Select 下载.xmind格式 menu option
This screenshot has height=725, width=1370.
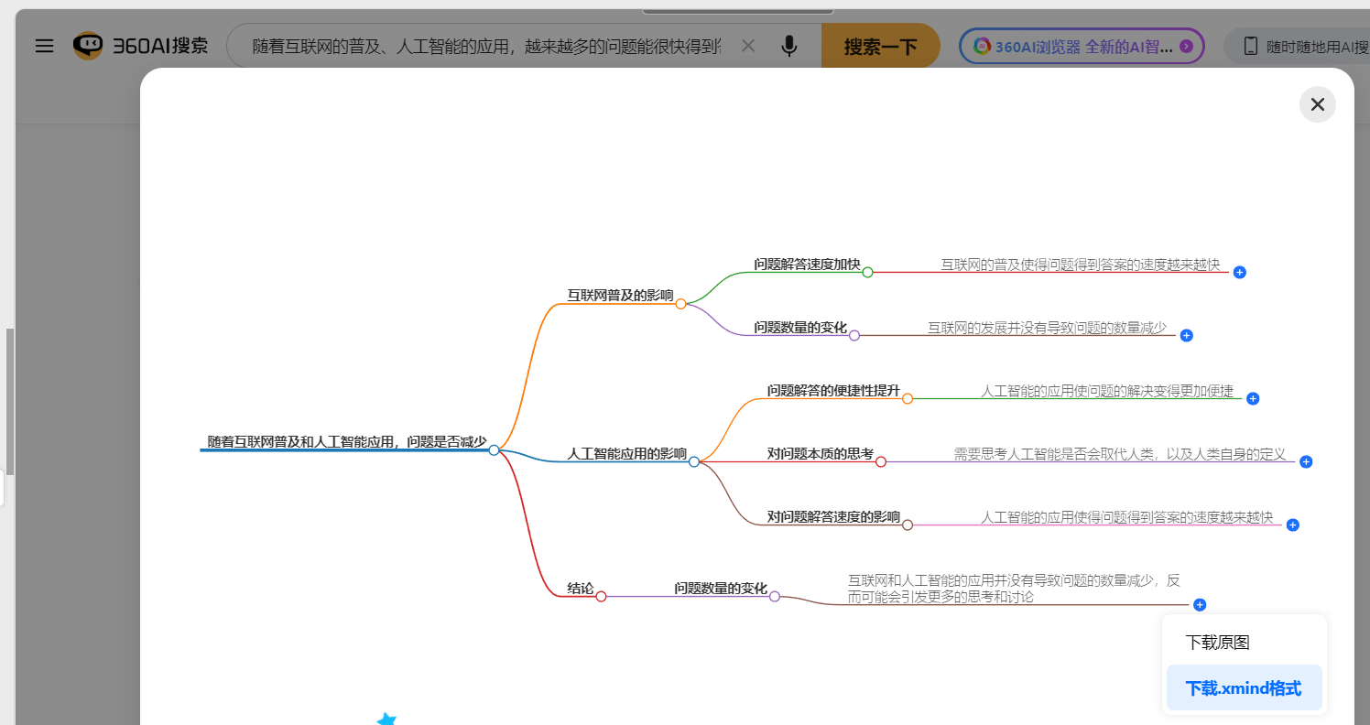[x=1243, y=688]
